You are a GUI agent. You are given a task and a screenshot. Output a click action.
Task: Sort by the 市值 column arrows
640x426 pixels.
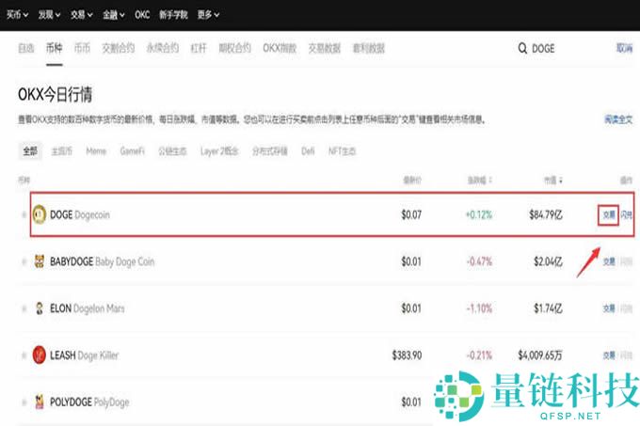pos(560,181)
